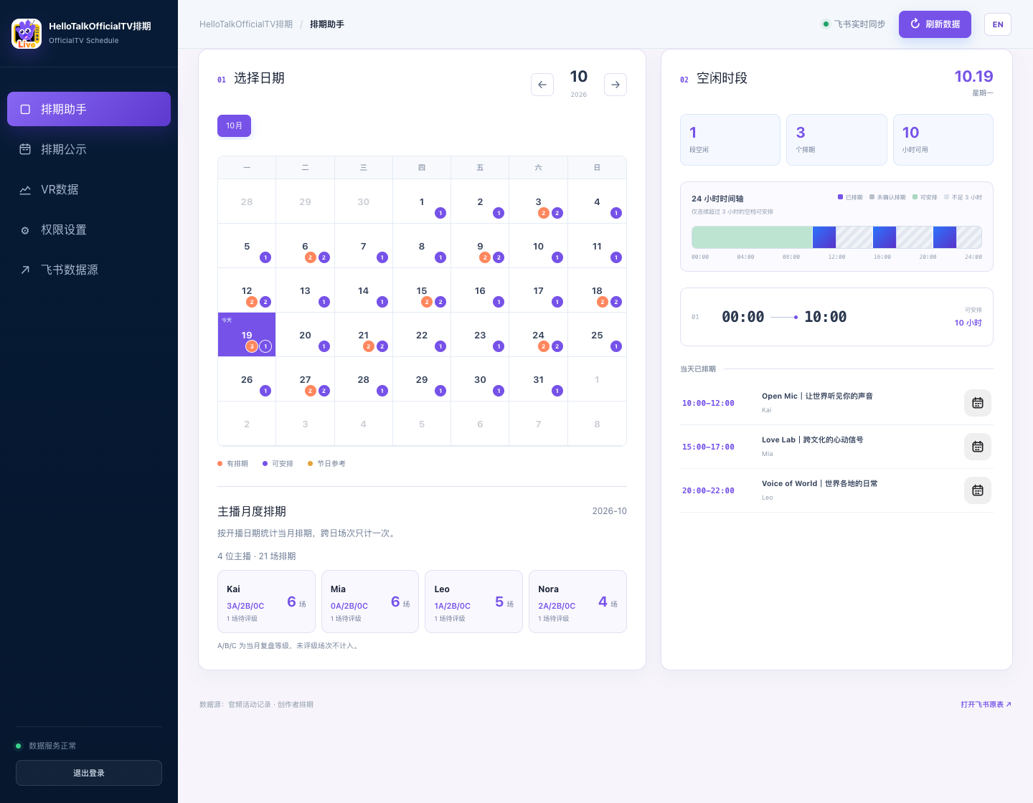Open the 排期公示 menu item
The height and width of the screenshot is (803, 1033).
(x=89, y=149)
